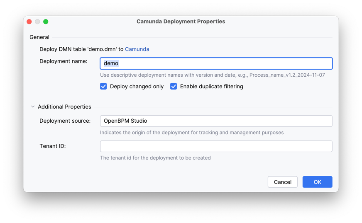Click the Cancel button
The height and width of the screenshot is (223, 362).
tap(283, 182)
